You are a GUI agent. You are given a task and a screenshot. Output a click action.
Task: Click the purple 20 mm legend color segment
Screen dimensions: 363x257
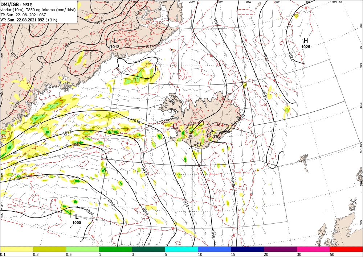click(280, 249)
